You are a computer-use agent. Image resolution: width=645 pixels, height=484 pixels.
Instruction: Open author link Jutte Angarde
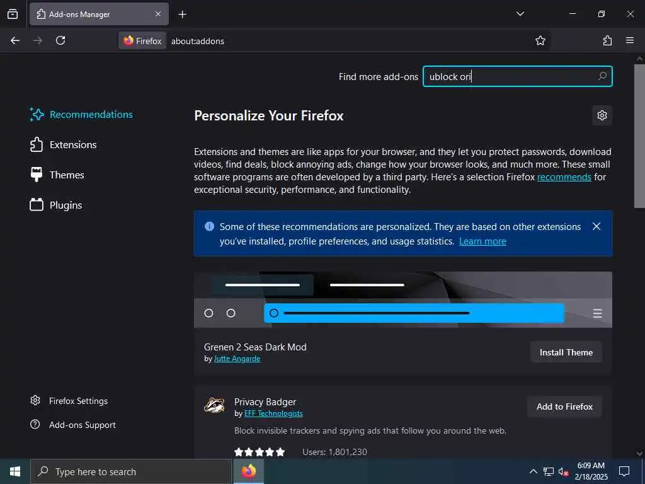(237, 359)
